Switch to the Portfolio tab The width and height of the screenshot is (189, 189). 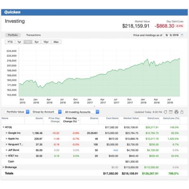(x=13, y=35)
